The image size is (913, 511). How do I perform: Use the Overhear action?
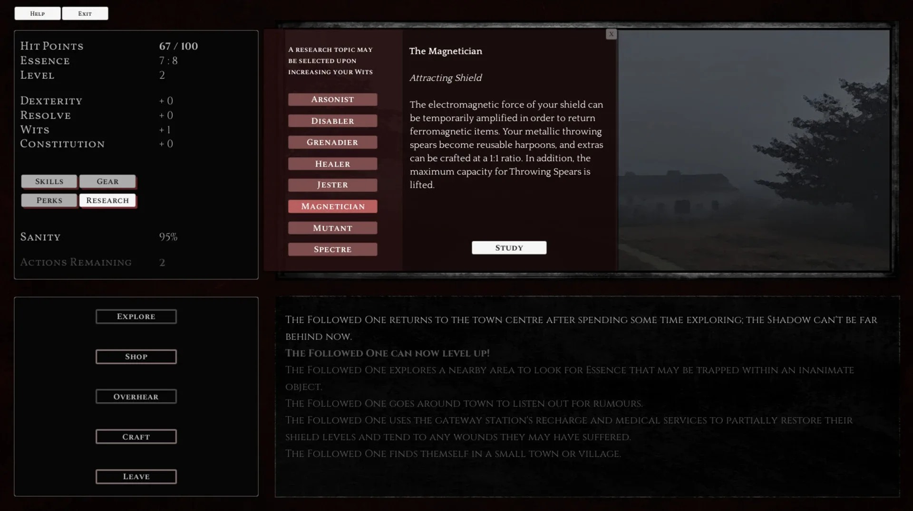click(x=136, y=397)
